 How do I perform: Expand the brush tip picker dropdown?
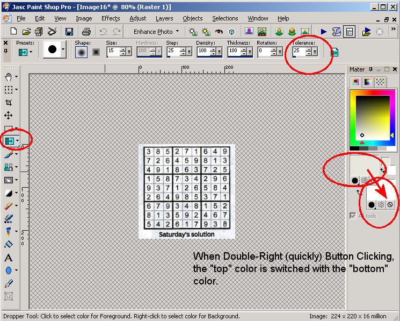[x=63, y=52]
